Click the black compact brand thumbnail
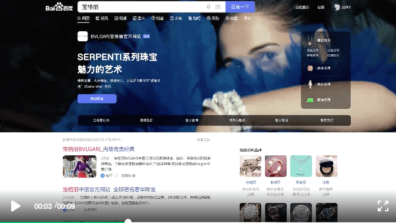This screenshot has height=223, width=396. pos(326,166)
